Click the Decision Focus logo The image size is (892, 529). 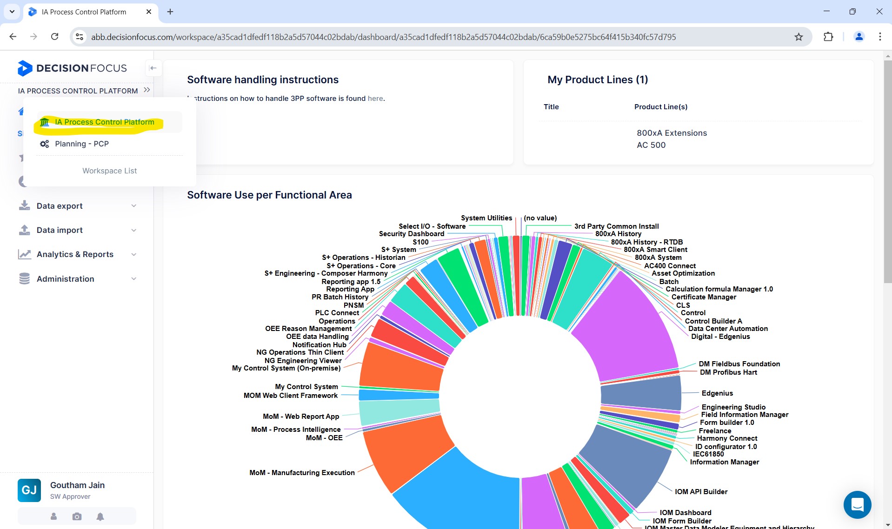[x=72, y=68]
